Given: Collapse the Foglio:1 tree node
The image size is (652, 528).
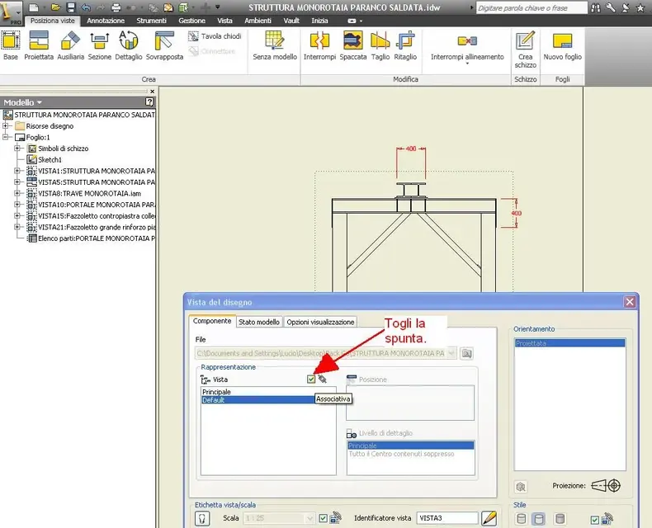Looking at the screenshot, I should 6,137.
